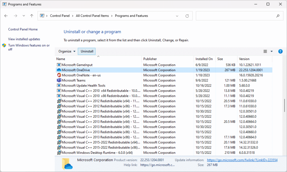Open the Organize dropdown menu

(x=67, y=52)
